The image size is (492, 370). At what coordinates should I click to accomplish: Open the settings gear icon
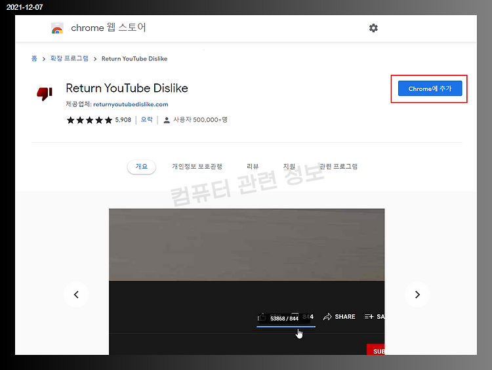point(373,28)
